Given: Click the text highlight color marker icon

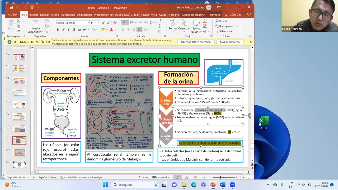Looking at the screenshot, I should pos(103,30).
